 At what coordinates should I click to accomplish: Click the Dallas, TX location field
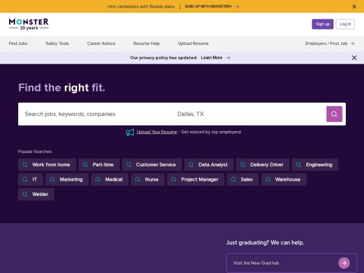pyautogui.click(x=248, y=114)
